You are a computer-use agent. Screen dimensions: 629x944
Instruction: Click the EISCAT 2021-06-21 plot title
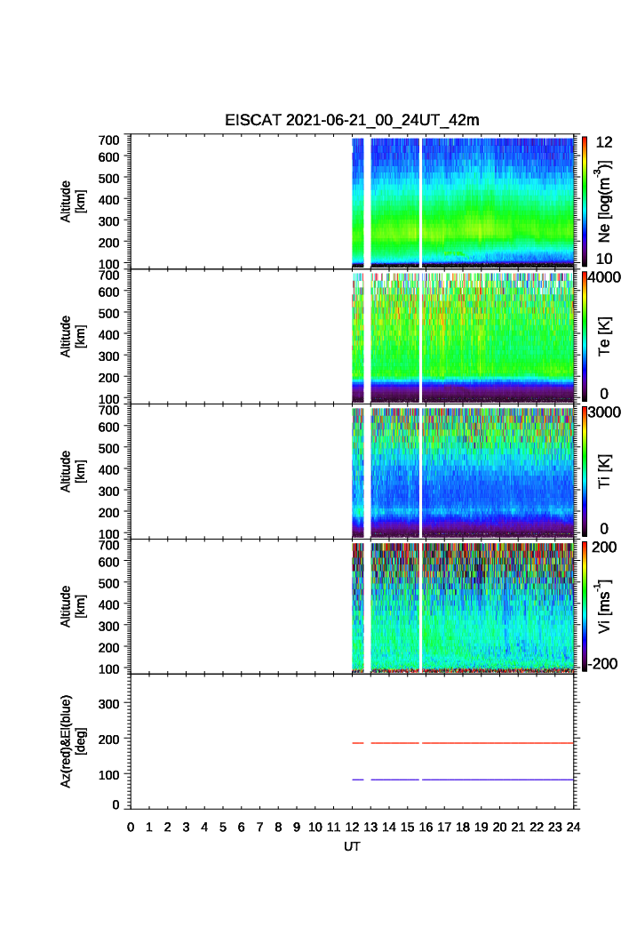(352, 120)
